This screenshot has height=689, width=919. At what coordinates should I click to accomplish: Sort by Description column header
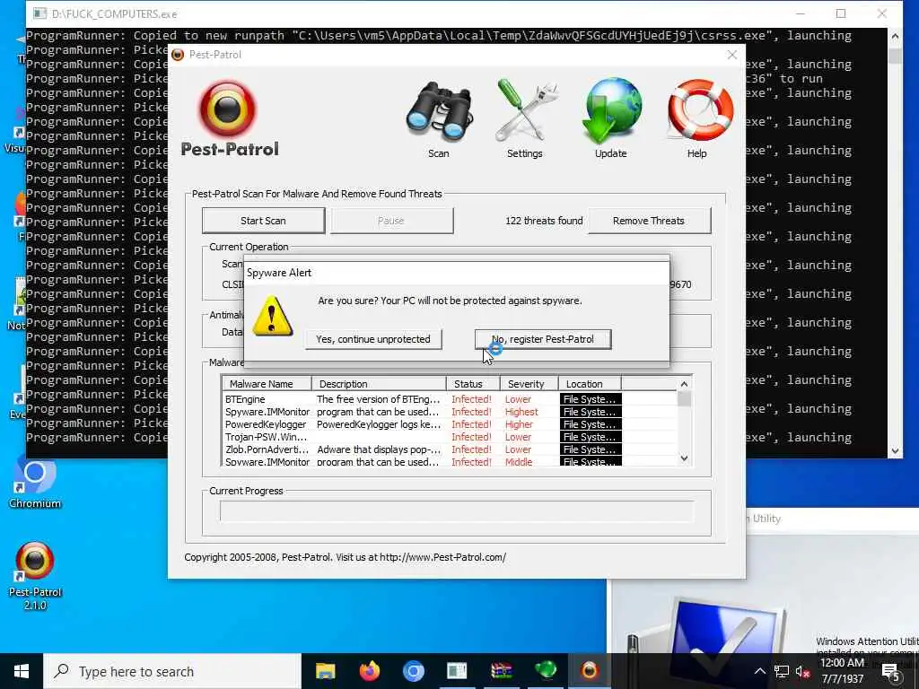tap(379, 384)
